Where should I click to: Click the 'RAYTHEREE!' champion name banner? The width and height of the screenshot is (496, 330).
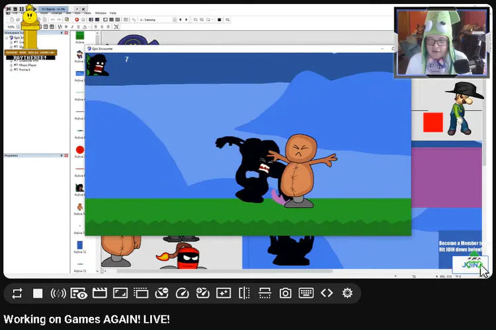(30, 58)
